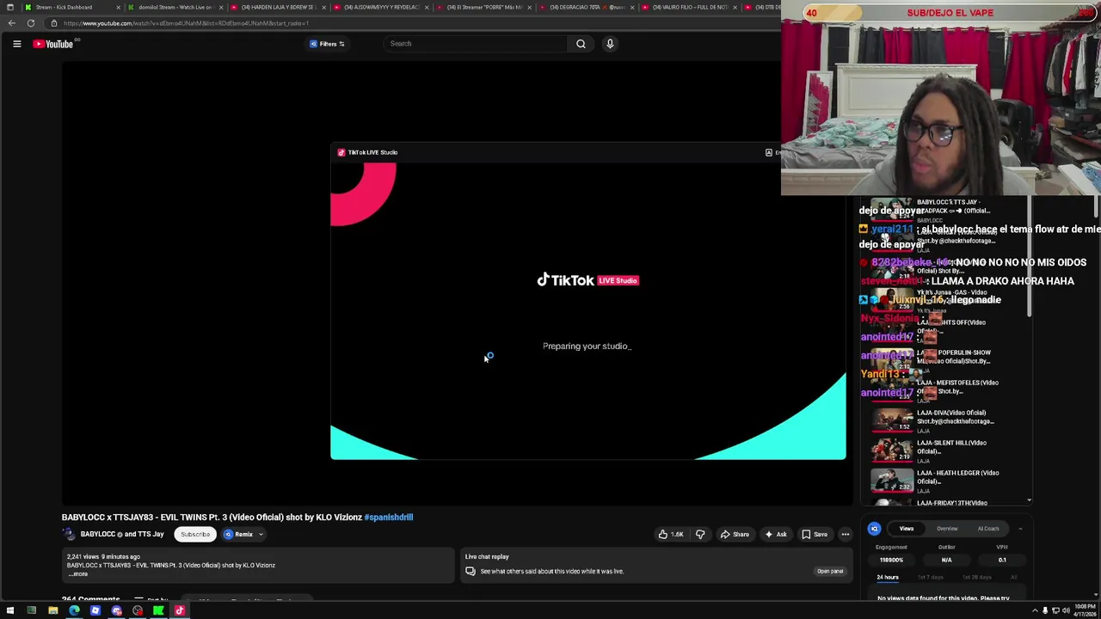Collapse the IQ stats panel chevron
Image resolution: width=1101 pixels, height=619 pixels.
coord(1020,529)
